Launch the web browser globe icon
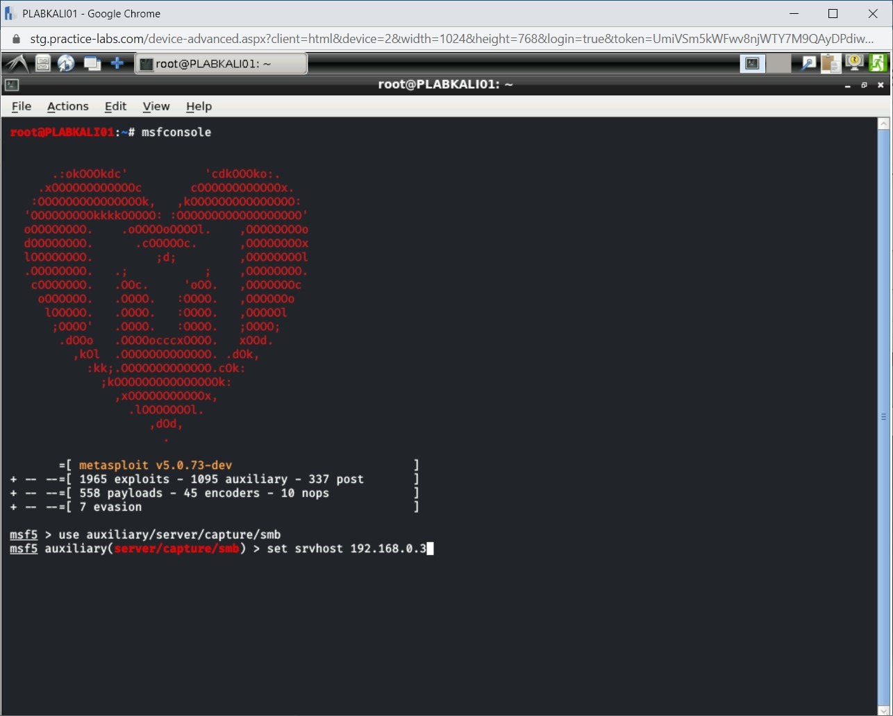 click(x=67, y=63)
